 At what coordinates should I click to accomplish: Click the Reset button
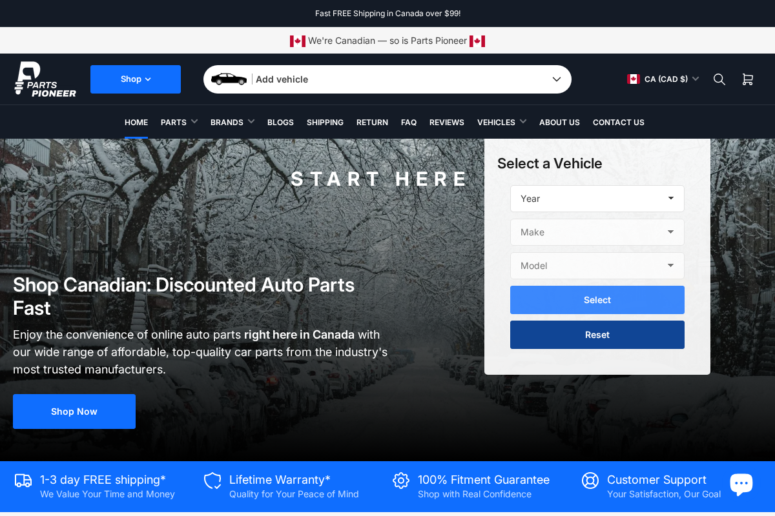[x=597, y=334]
